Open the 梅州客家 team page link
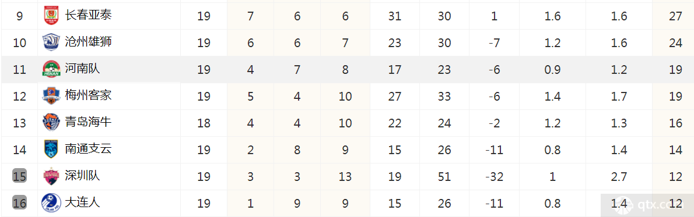 [x=88, y=95]
